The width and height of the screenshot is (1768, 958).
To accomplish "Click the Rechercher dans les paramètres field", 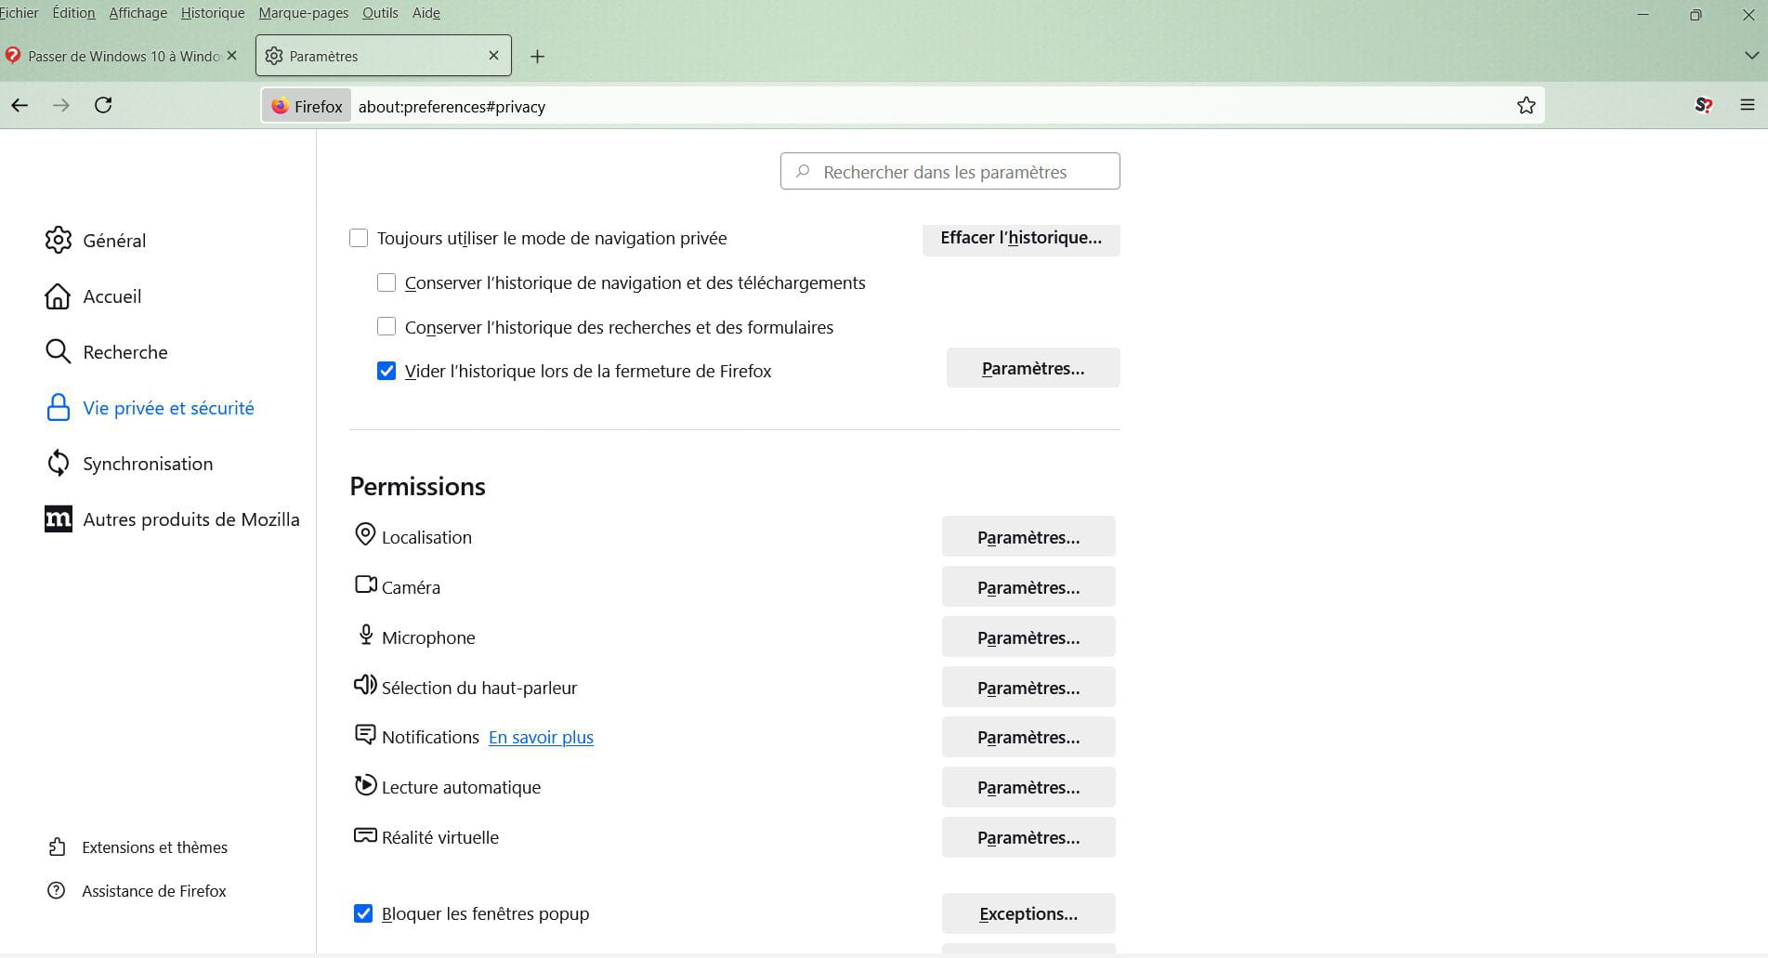I will [x=949, y=171].
